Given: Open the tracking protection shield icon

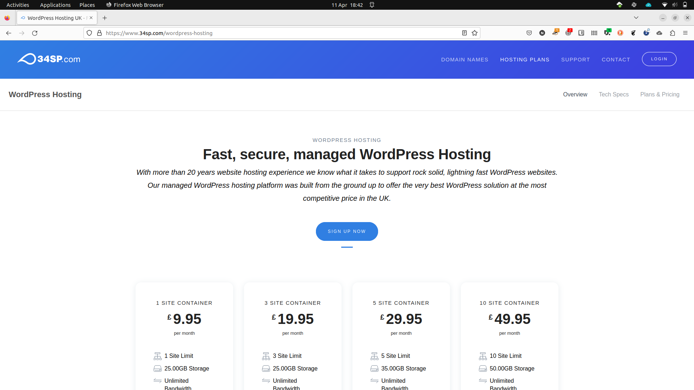Looking at the screenshot, I should pyautogui.click(x=89, y=33).
